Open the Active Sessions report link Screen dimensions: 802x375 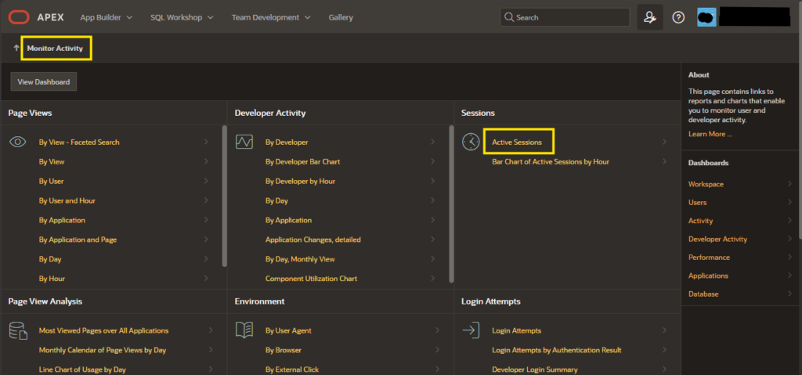point(517,142)
